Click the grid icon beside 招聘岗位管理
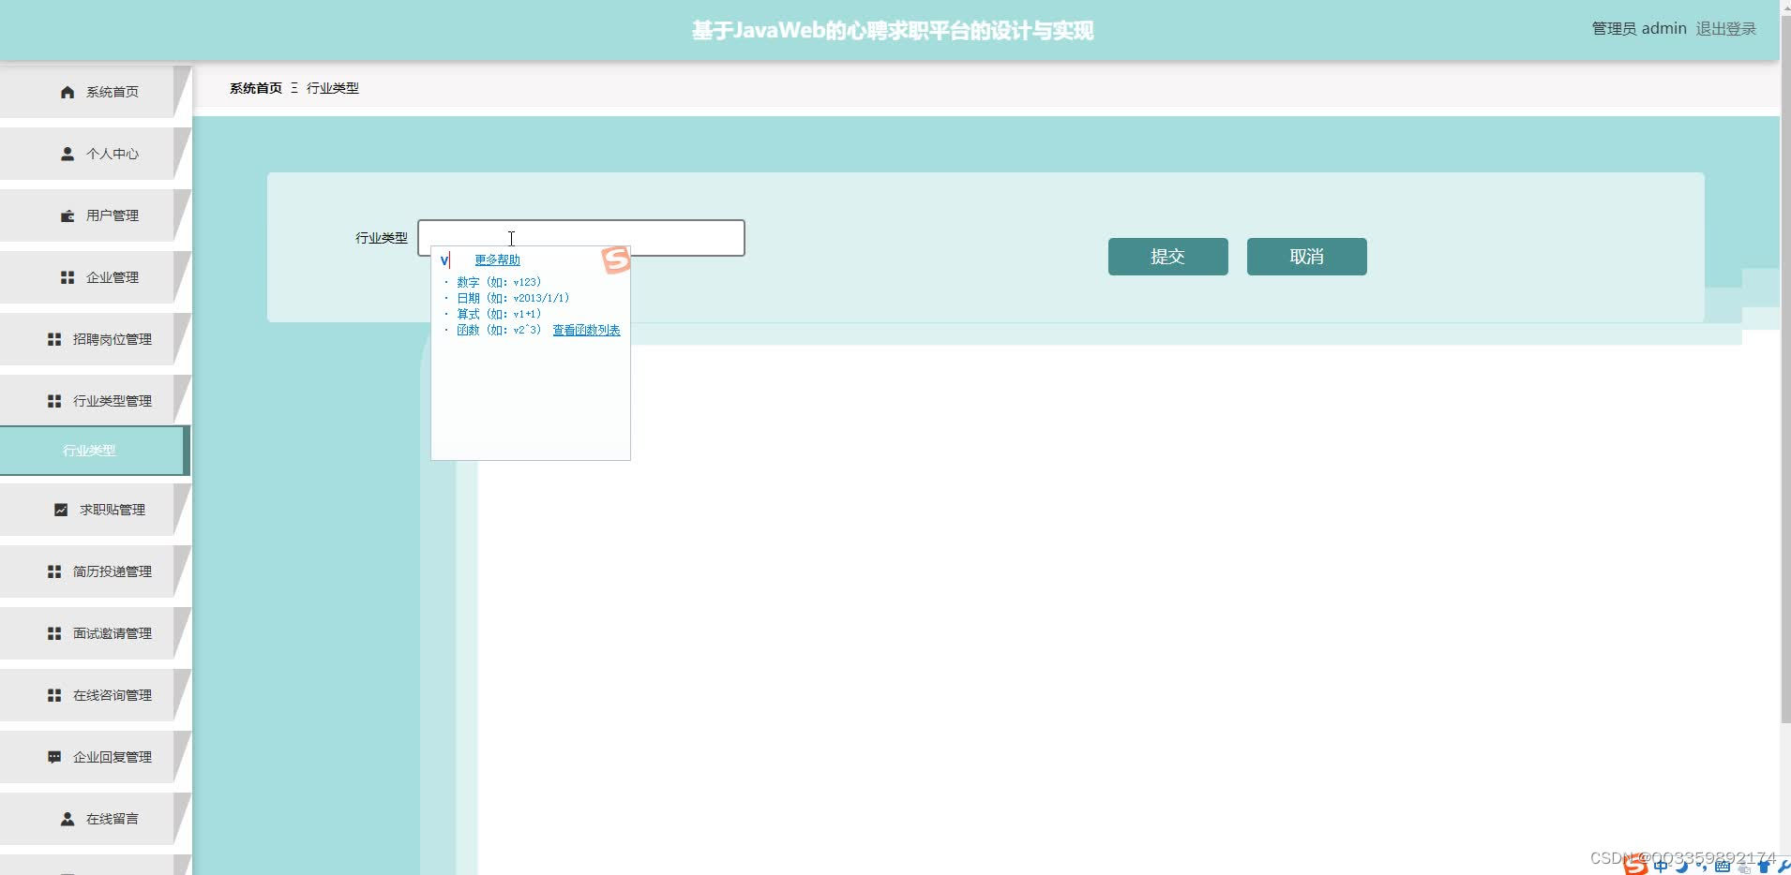The image size is (1791, 875). pos(54,339)
